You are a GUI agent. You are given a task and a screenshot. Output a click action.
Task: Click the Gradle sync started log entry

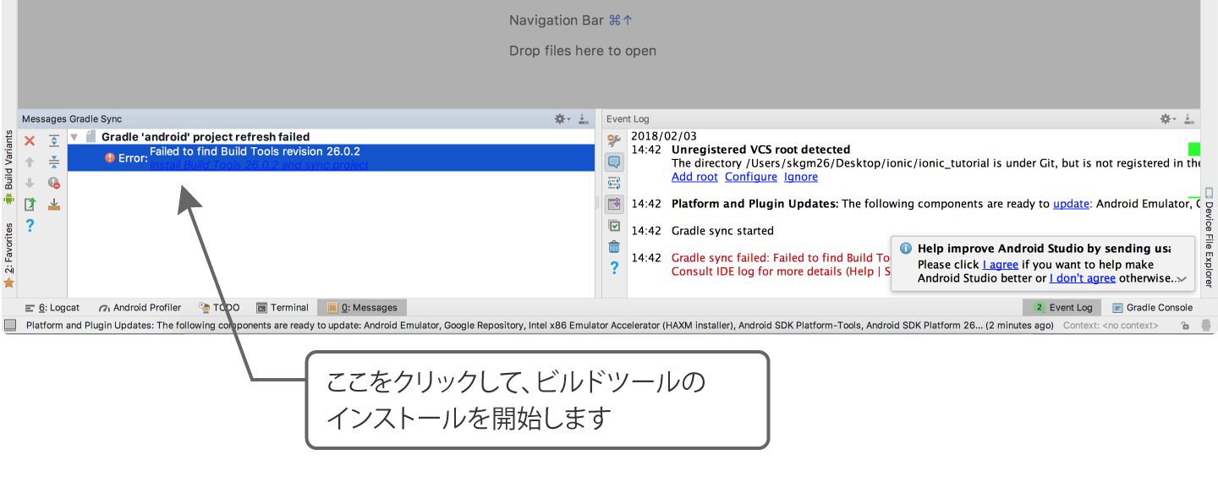click(722, 231)
